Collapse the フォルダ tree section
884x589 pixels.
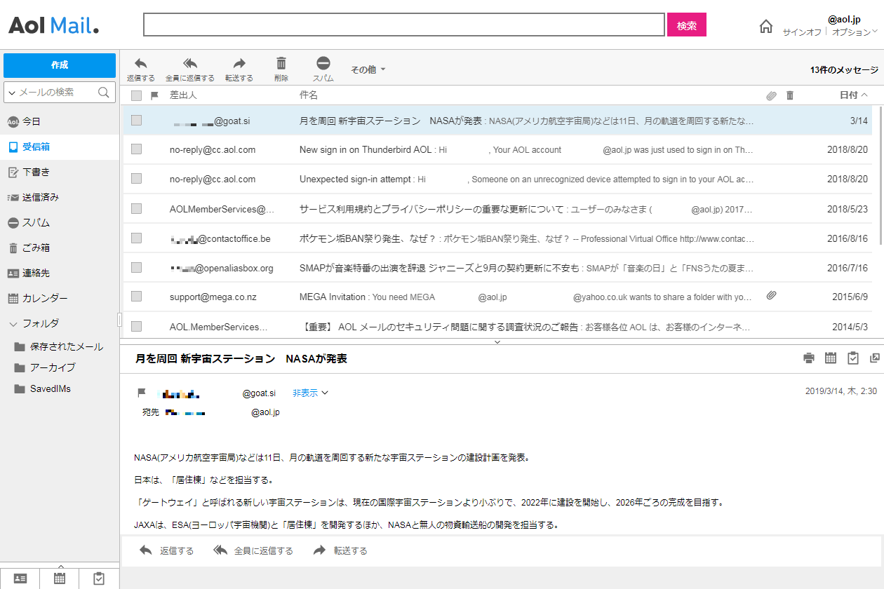(x=13, y=324)
